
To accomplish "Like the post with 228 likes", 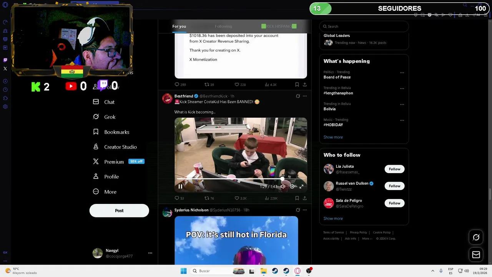I will pos(240,85).
